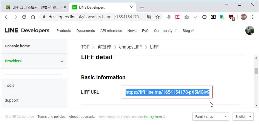Open the Chrome profile avatar
The width and height of the screenshot is (259, 125).
pyautogui.click(x=244, y=17)
